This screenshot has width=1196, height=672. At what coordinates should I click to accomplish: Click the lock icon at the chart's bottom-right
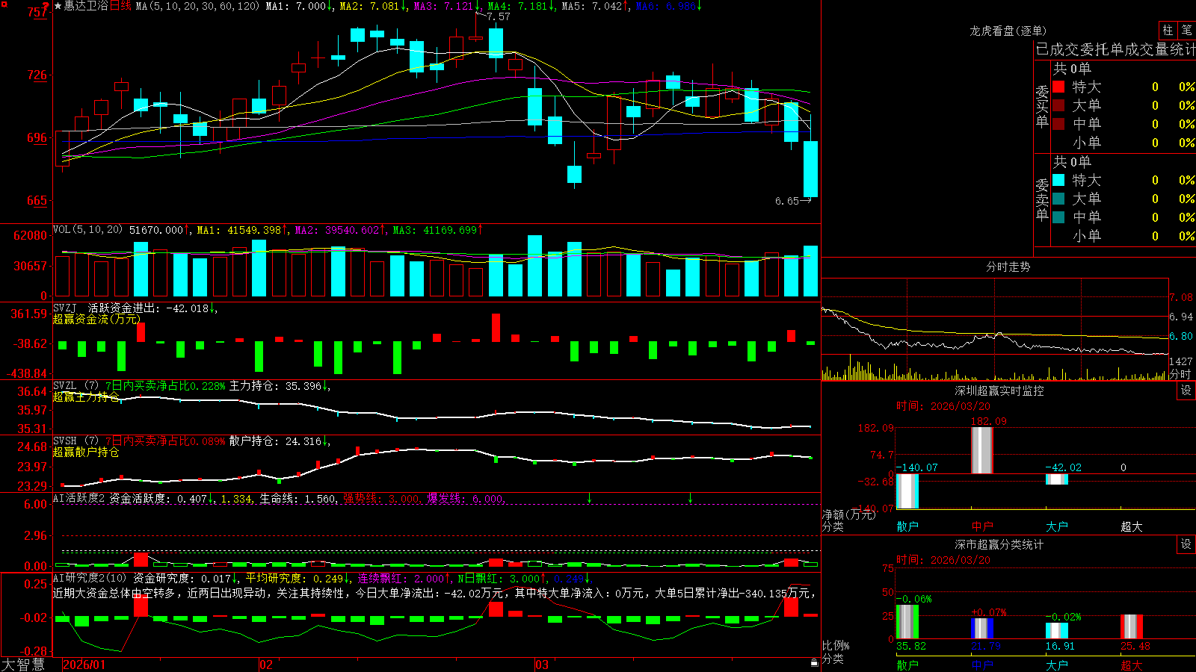pos(814,662)
